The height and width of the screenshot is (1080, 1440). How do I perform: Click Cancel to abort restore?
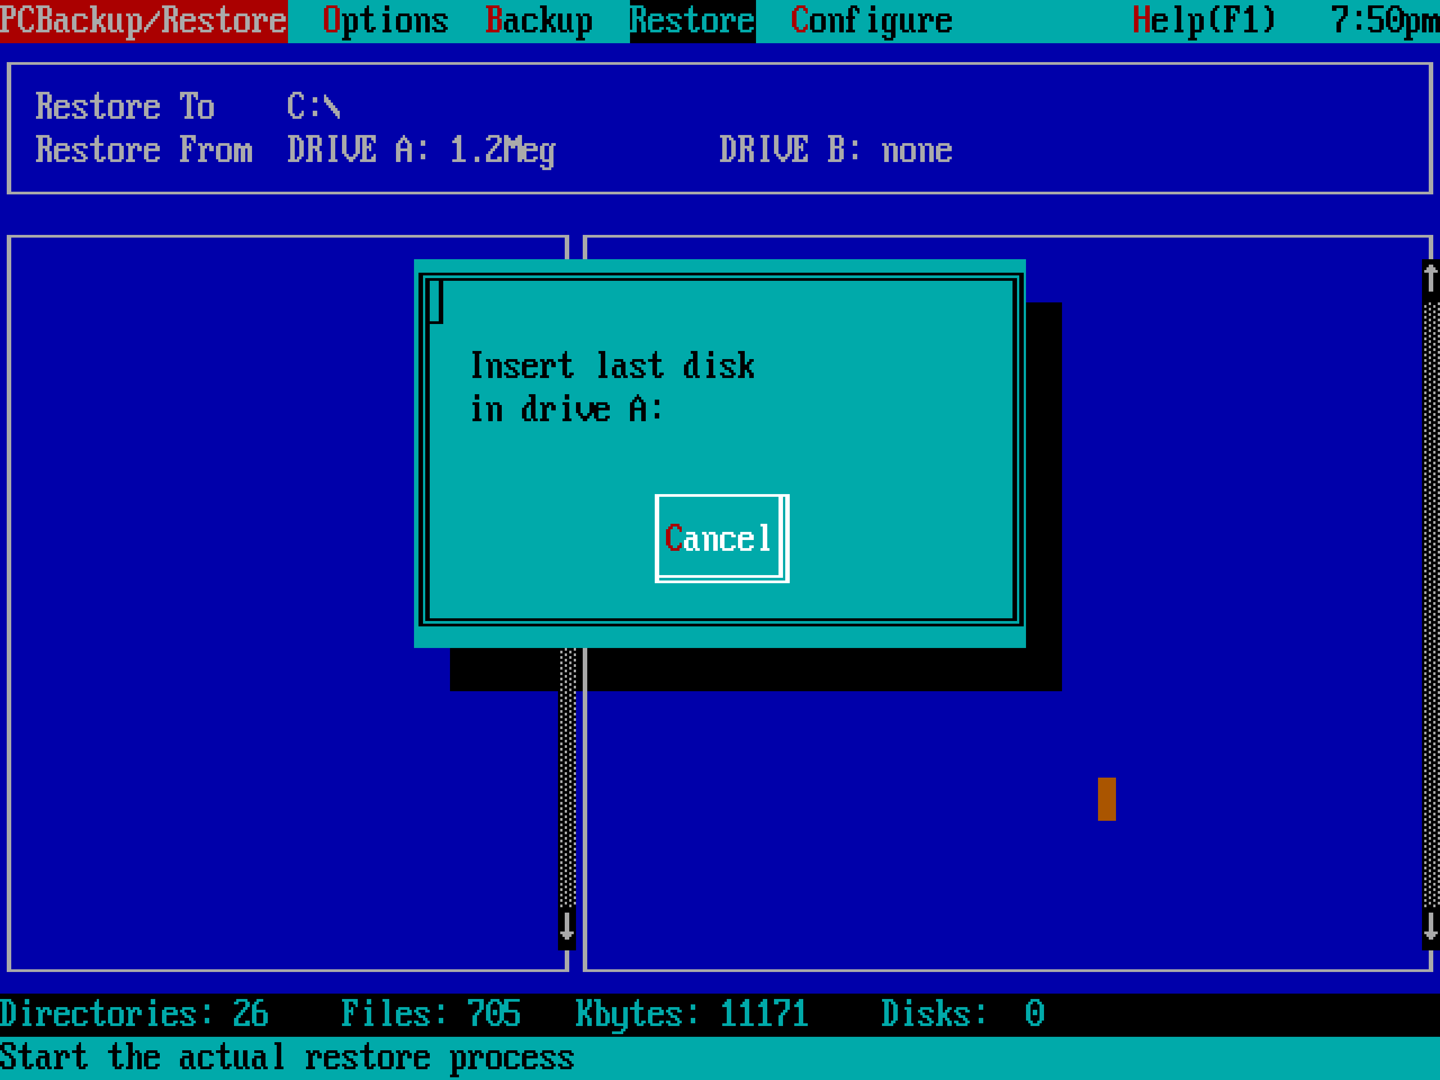[x=719, y=538]
